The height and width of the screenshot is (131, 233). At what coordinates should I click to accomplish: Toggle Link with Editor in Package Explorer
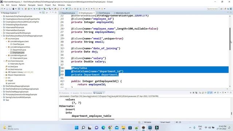click(x=43, y=13)
